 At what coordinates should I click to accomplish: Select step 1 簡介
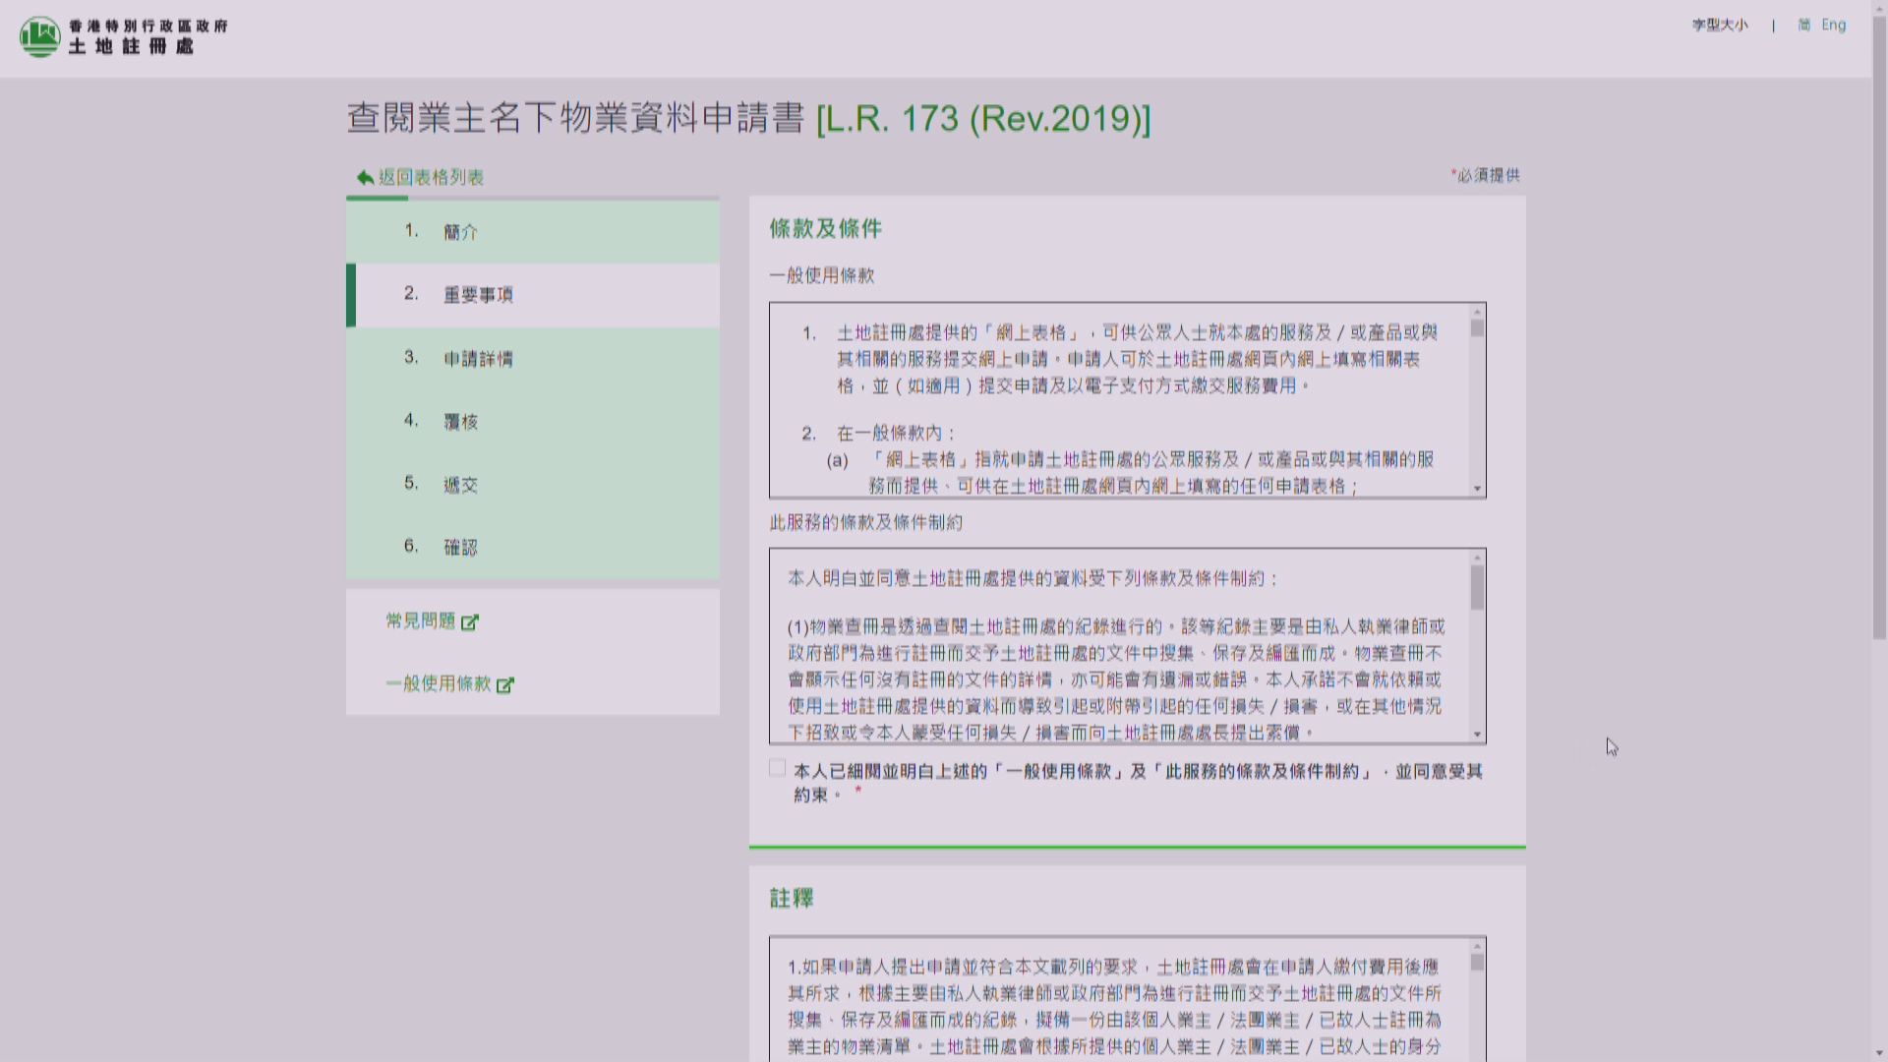click(x=533, y=232)
